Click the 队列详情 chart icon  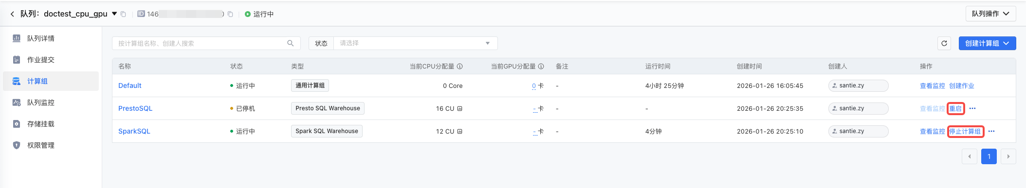(17, 38)
